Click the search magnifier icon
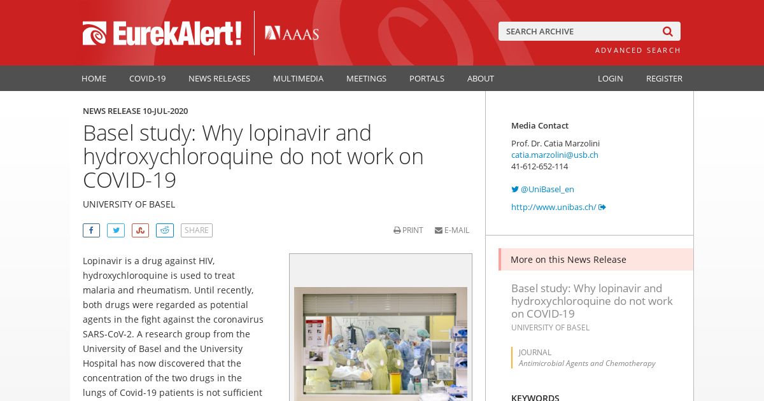764x401 pixels. point(667,31)
